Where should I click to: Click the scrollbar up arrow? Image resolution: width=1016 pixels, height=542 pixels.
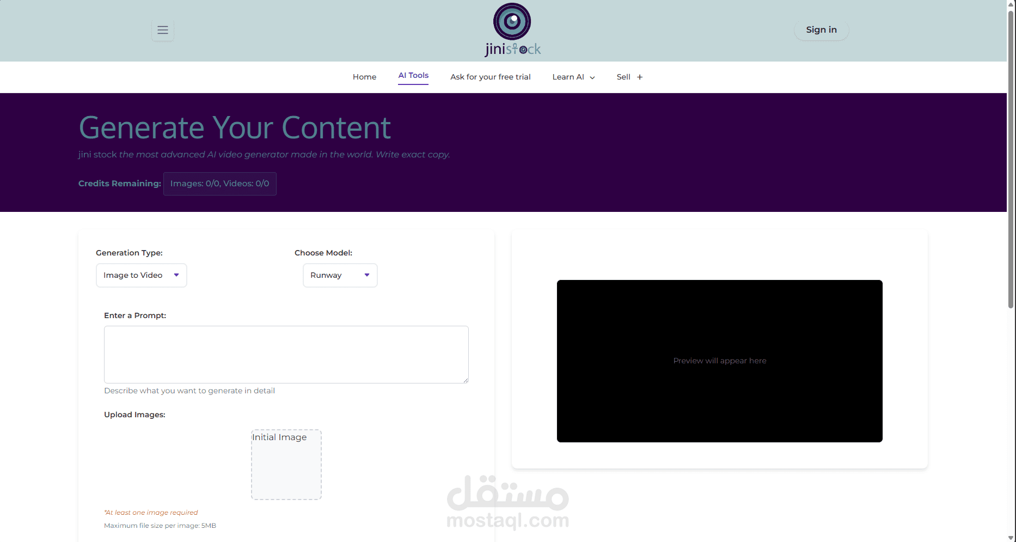(1011, 4)
